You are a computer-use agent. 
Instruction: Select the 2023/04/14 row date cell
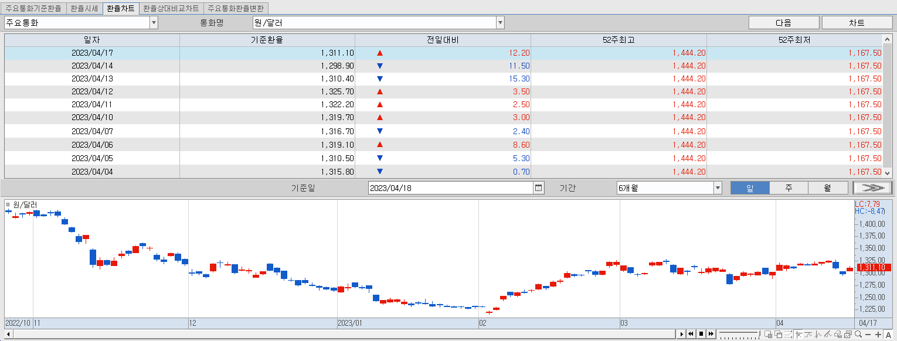pos(92,66)
